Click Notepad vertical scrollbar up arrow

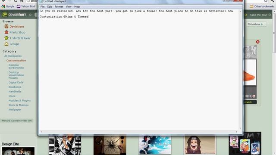click(x=241, y=11)
